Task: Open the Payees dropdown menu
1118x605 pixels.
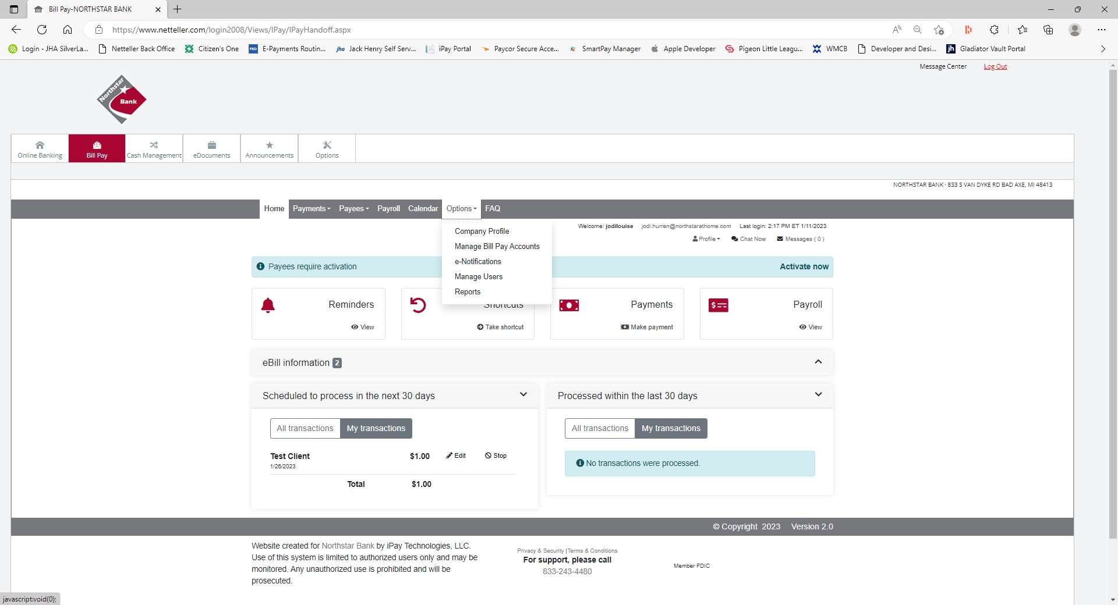Action: [x=353, y=209]
